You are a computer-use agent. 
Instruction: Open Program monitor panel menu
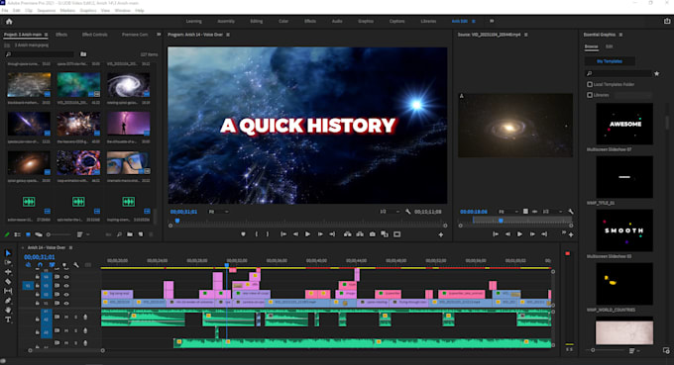228,35
